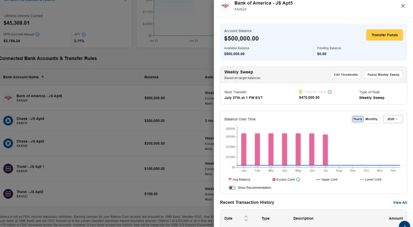Click the Truist - JS Apt2 logo icon
413x227 pixels.
click(x=8, y=194)
